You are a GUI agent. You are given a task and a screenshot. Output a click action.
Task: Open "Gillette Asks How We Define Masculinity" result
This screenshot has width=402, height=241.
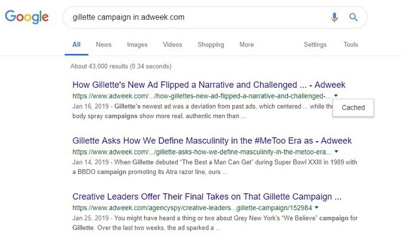[x=212, y=141]
